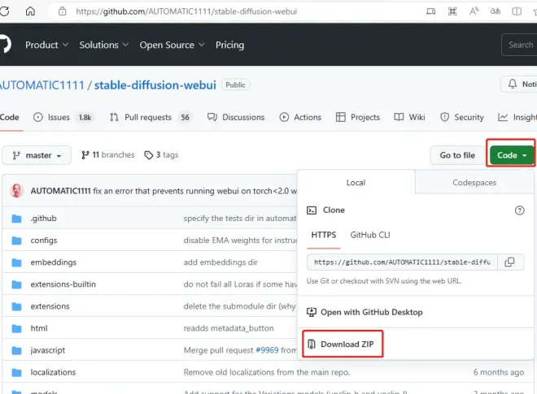537x394 pixels.
Task: Select the Local tab
Action: click(x=356, y=182)
